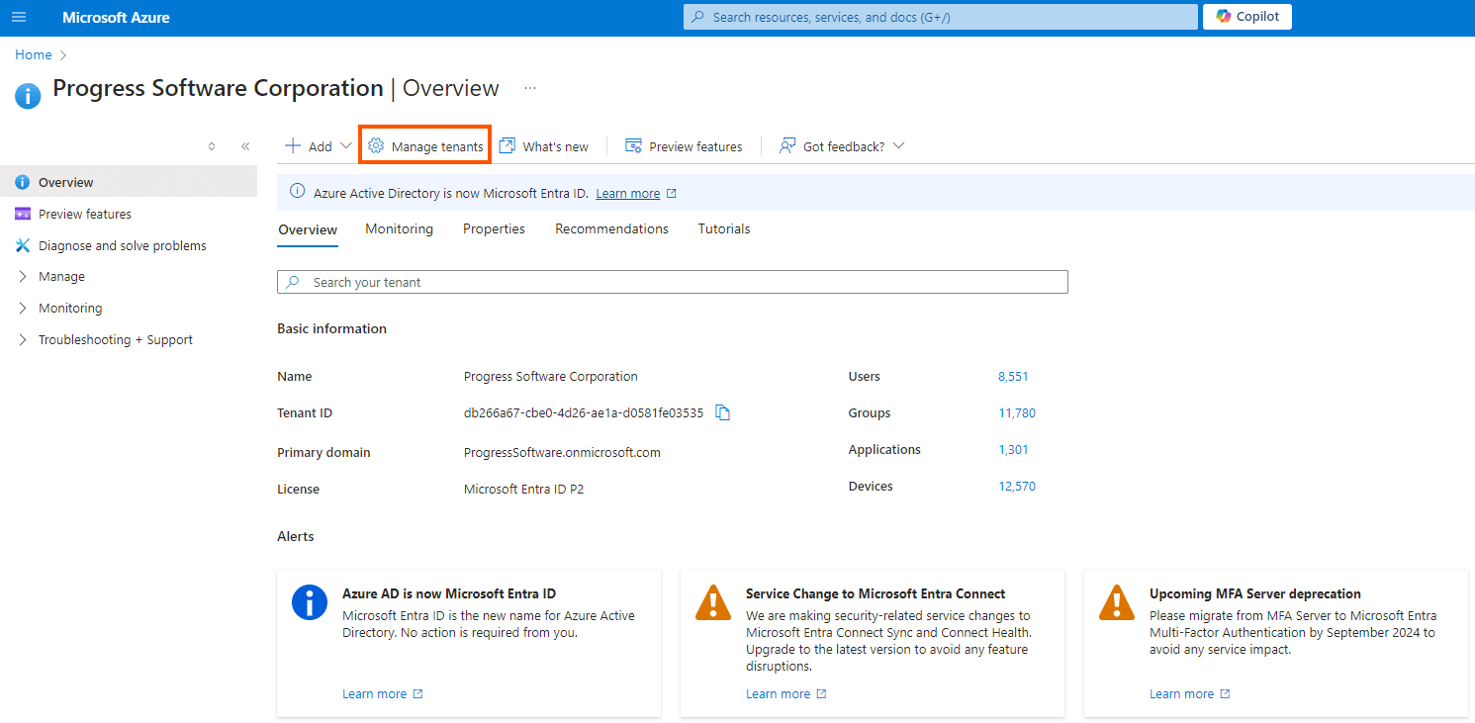Click the Manage tenants gear icon
Viewport: 1475px width, 723px height.
coord(376,145)
